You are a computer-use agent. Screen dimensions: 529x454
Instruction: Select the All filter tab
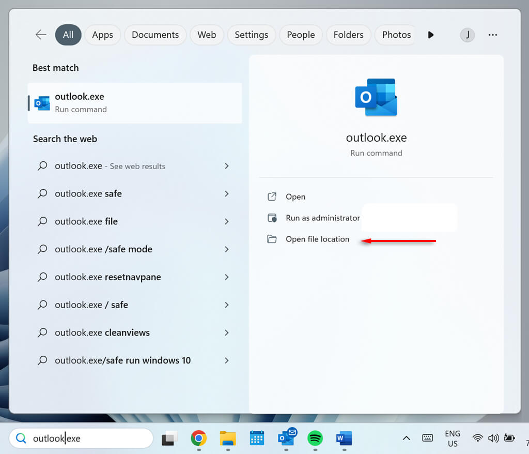coord(68,35)
